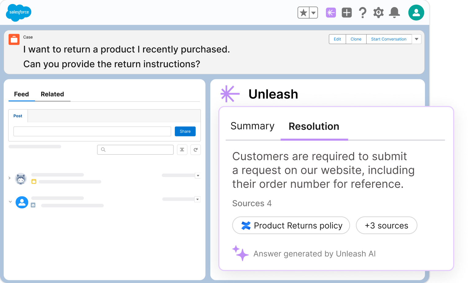Open the second feed item dropdown menu
The height and width of the screenshot is (283, 468).
197,199
